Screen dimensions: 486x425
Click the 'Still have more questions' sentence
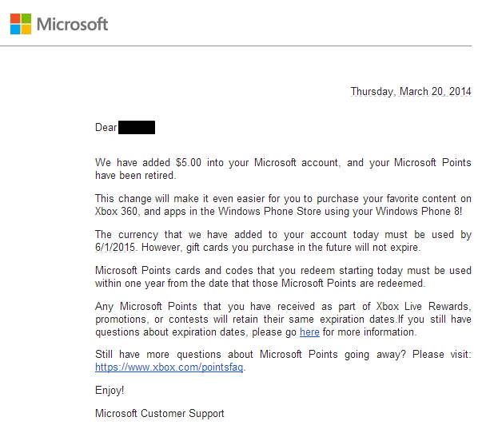point(201,355)
